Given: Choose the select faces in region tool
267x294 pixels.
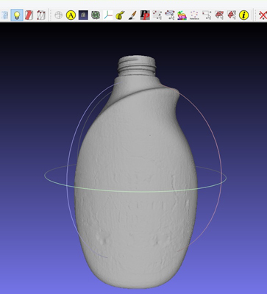Looking at the screenshot, I should point(219,15).
